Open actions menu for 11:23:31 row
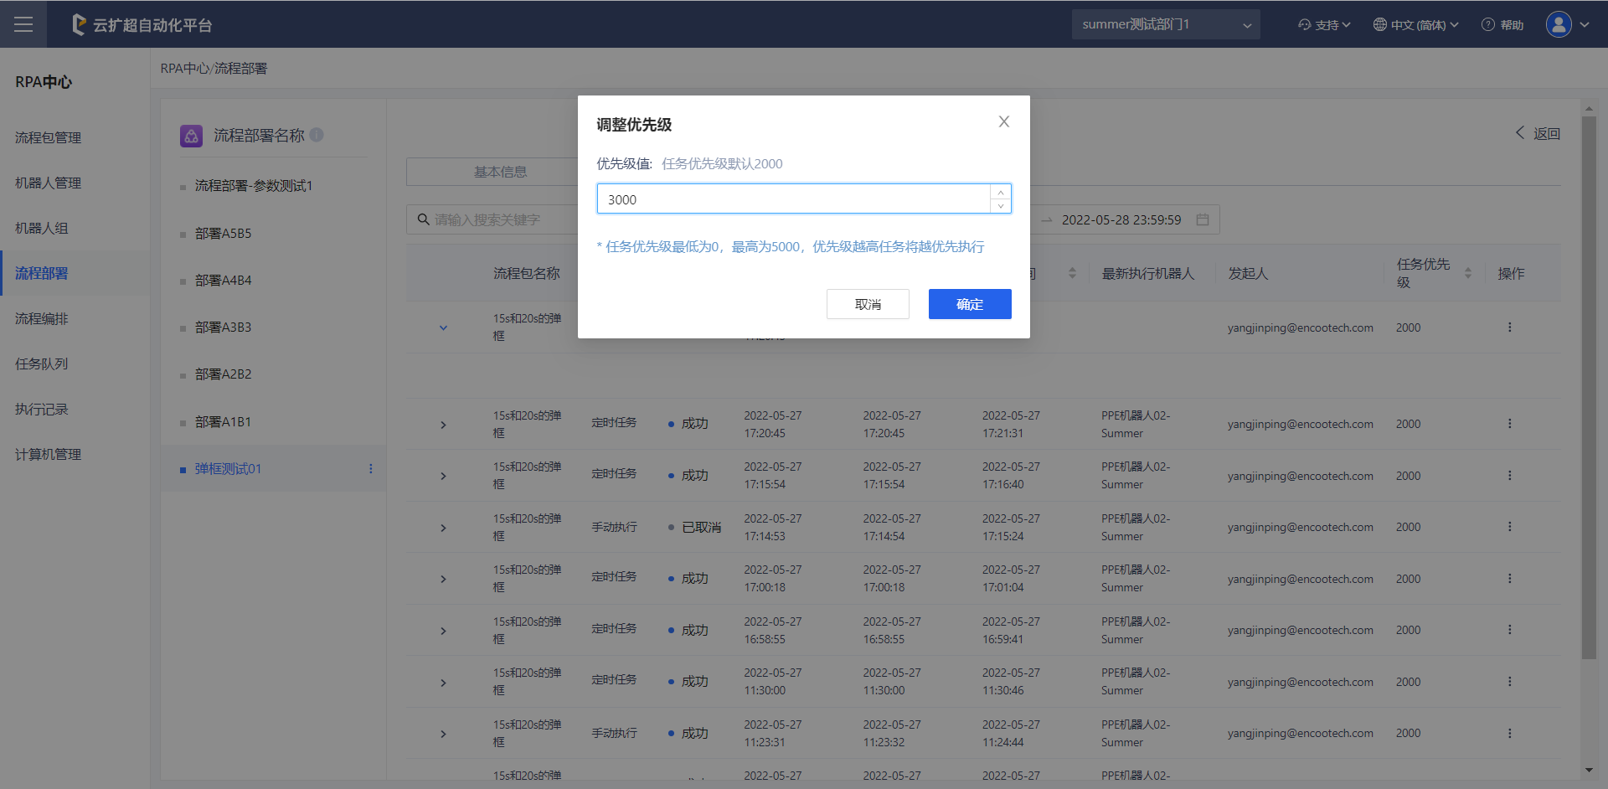Viewport: 1608px width, 789px height. click(1510, 733)
